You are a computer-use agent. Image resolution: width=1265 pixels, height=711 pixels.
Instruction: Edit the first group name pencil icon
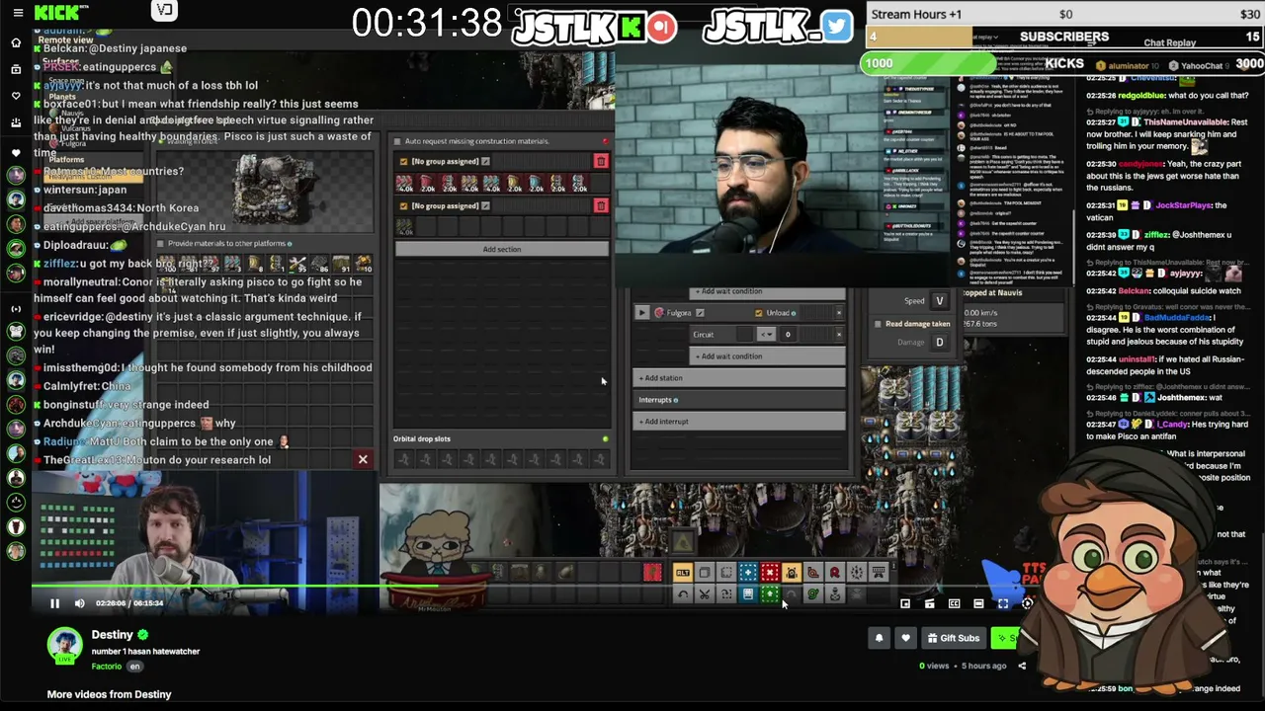click(485, 162)
